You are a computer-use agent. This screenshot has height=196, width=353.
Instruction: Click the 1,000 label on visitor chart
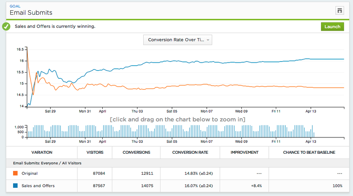point(19,127)
